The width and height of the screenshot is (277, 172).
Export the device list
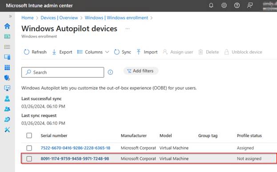62,52
